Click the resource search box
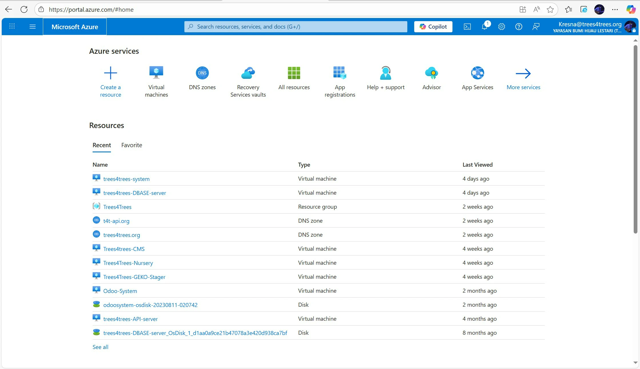The width and height of the screenshot is (640, 369). point(296,27)
